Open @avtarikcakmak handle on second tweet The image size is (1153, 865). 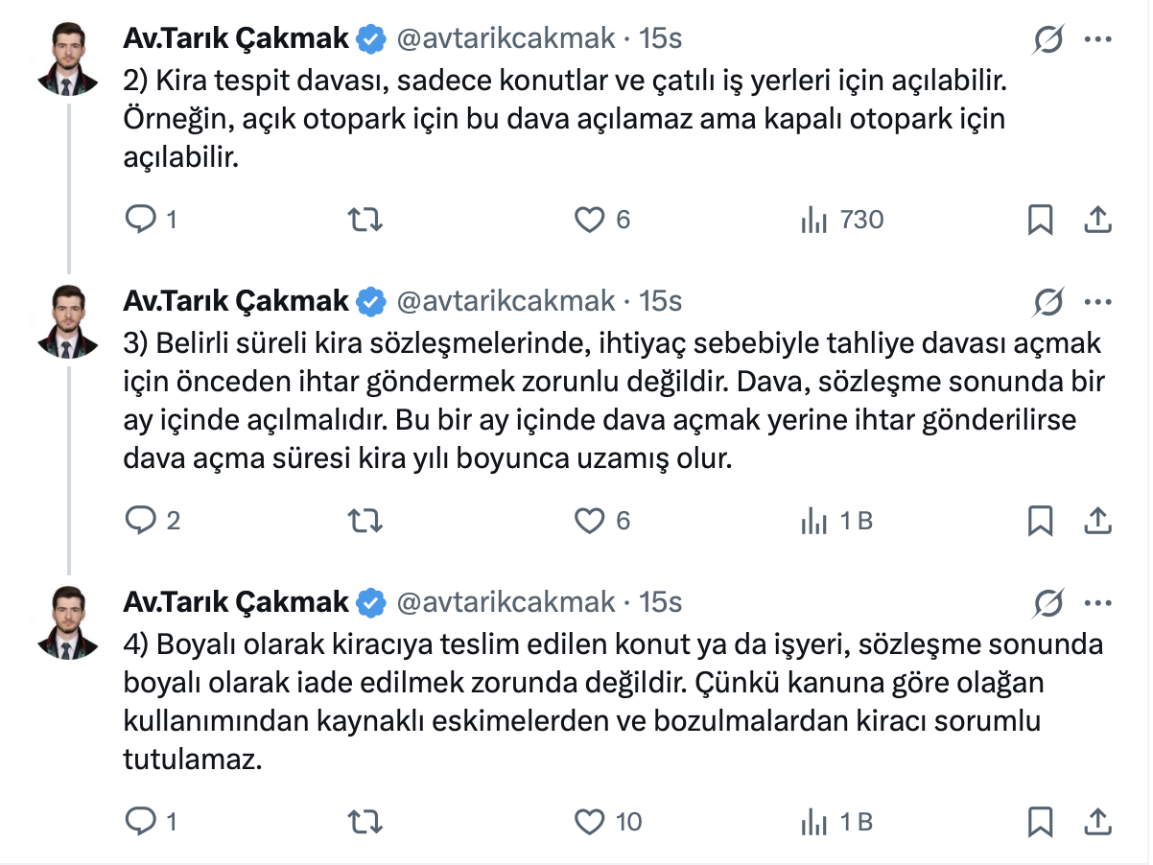(506, 301)
